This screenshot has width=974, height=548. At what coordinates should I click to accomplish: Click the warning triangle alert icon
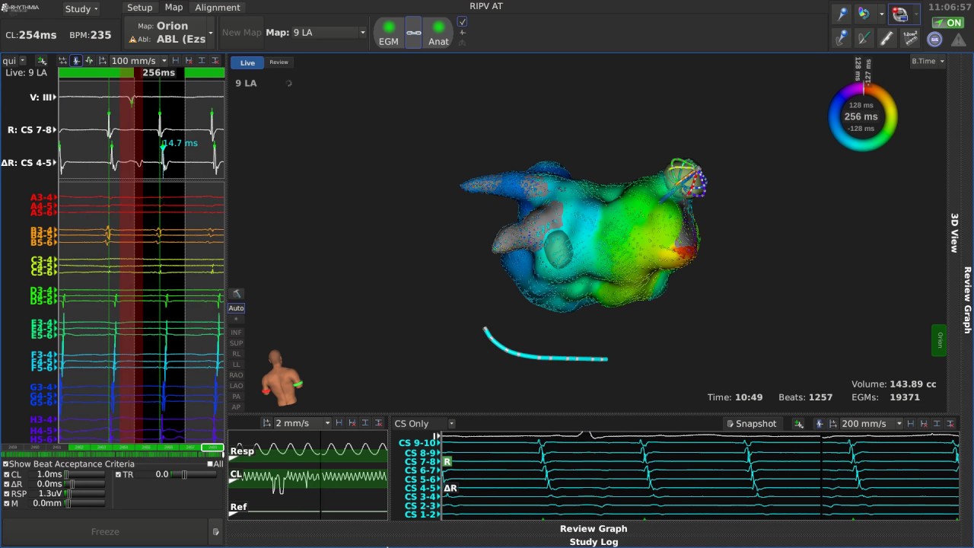click(x=958, y=40)
